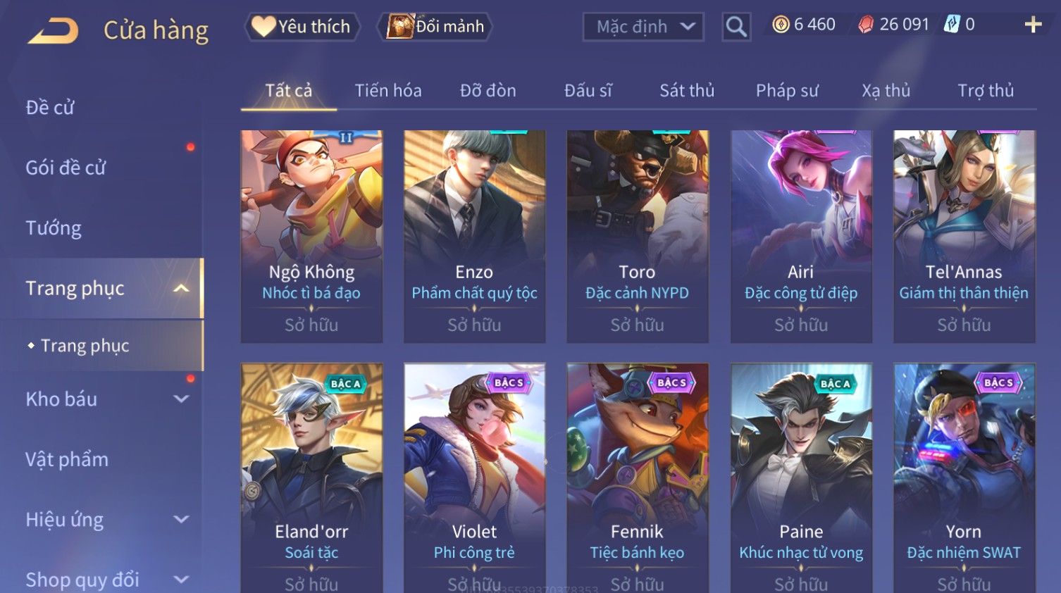The image size is (1061, 593).
Task: Open Đổi mảnh fragment exchange
Action: [436, 27]
